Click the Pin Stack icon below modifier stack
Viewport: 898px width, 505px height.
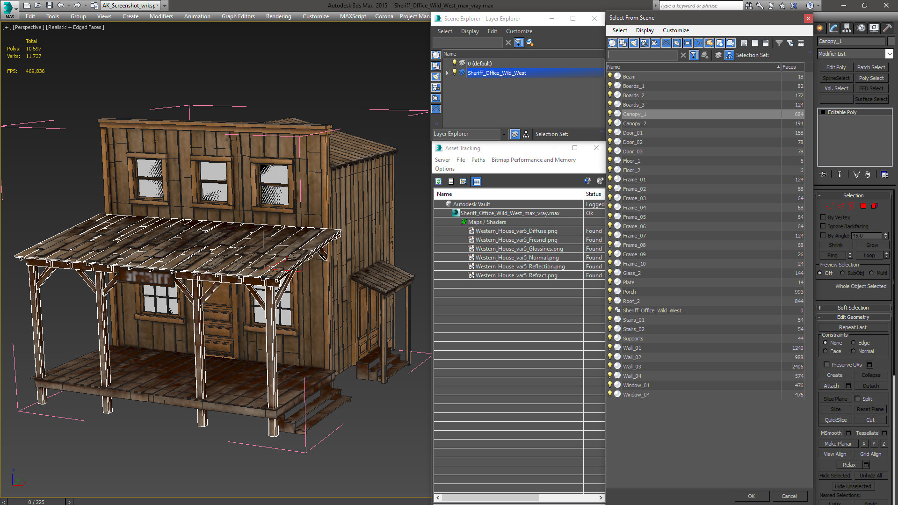823,174
